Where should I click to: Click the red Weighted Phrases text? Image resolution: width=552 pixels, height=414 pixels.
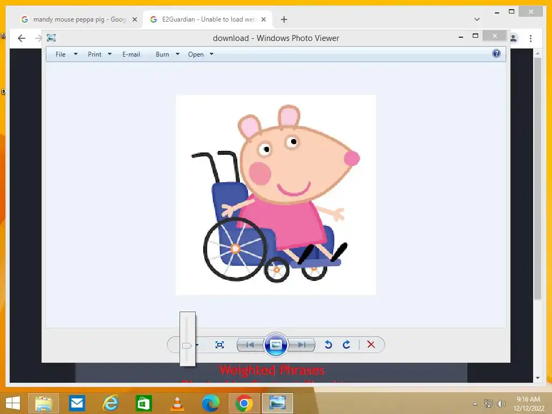coord(272,370)
